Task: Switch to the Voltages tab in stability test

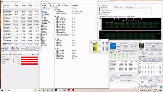Action: point(116,17)
